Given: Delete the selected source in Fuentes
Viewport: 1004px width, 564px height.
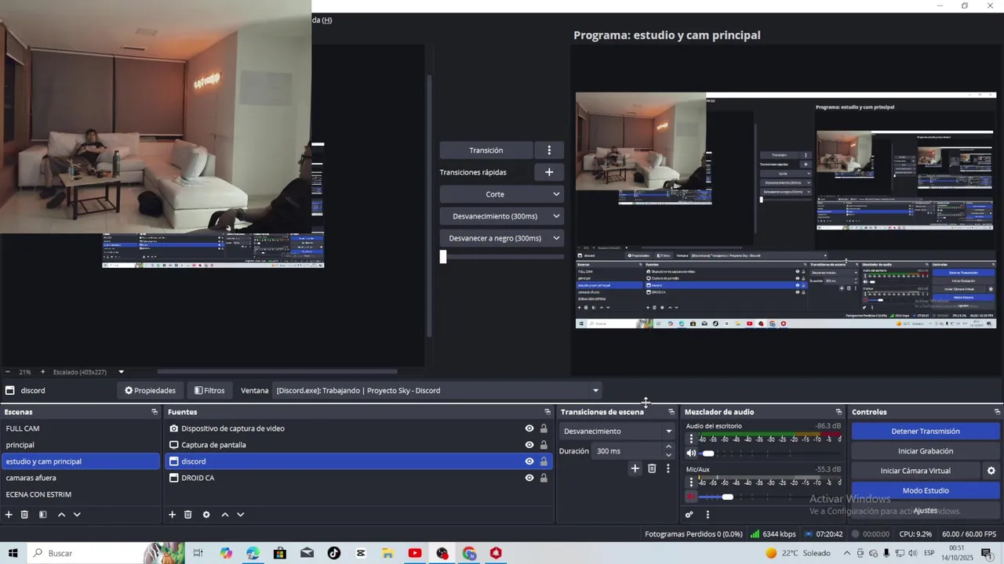Looking at the screenshot, I should (x=187, y=515).
